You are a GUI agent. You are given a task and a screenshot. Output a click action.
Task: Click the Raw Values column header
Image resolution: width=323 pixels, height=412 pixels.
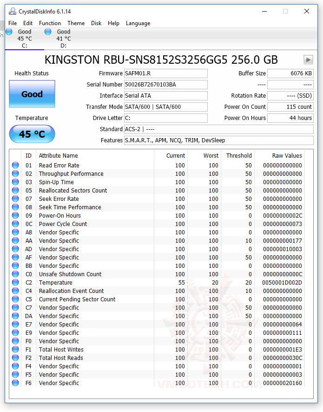[x=287, y=156]
